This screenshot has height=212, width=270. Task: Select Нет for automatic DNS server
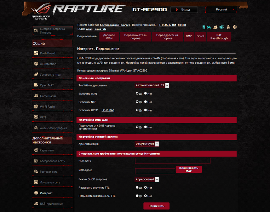145,127
